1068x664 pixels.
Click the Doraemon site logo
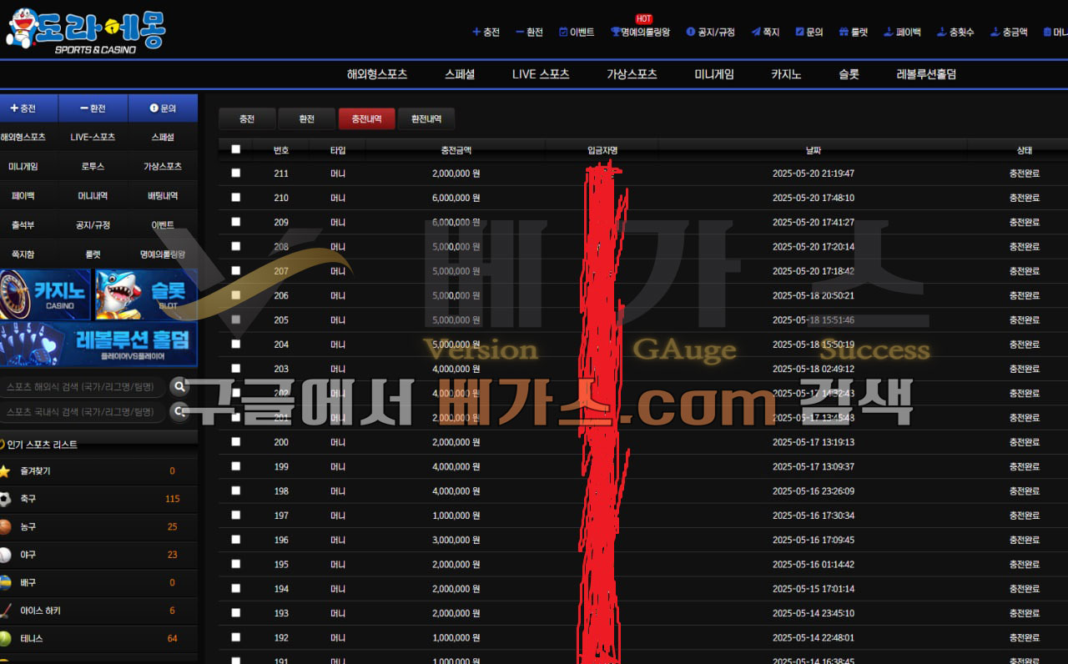pos(86,31)
